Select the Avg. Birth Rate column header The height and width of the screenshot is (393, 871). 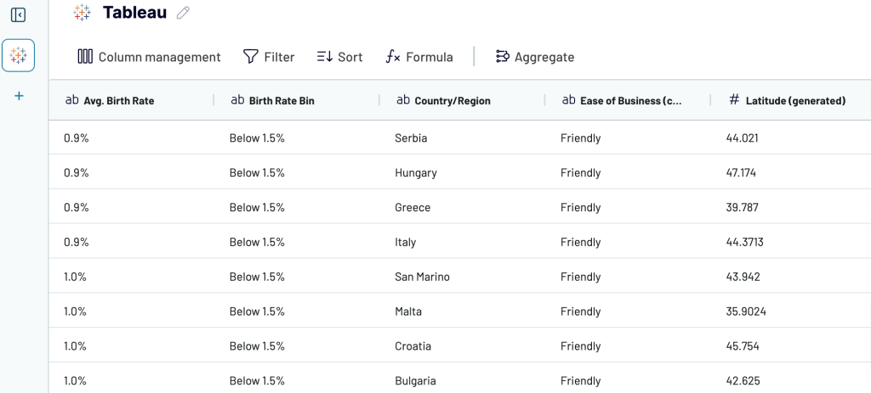tap(131, 100)
